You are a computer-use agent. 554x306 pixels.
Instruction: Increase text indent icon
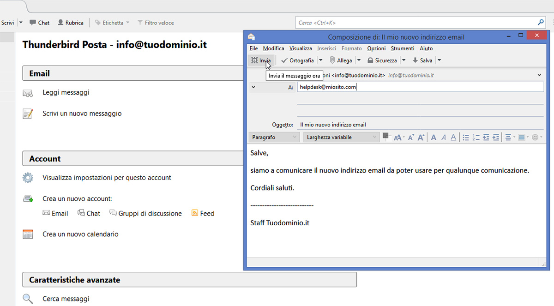pos(496,138)
